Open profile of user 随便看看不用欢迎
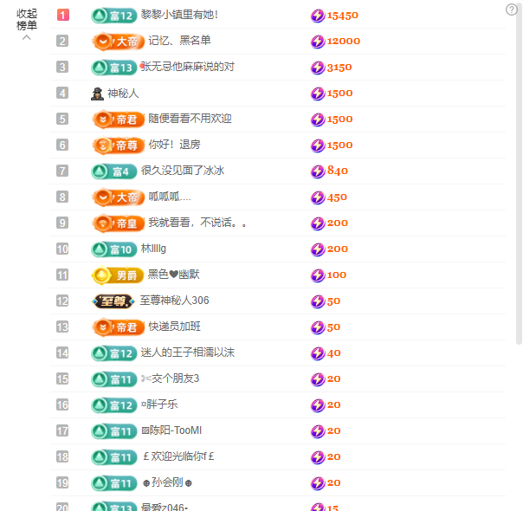Viewport: 523px width, 511px height. (190, 119)
